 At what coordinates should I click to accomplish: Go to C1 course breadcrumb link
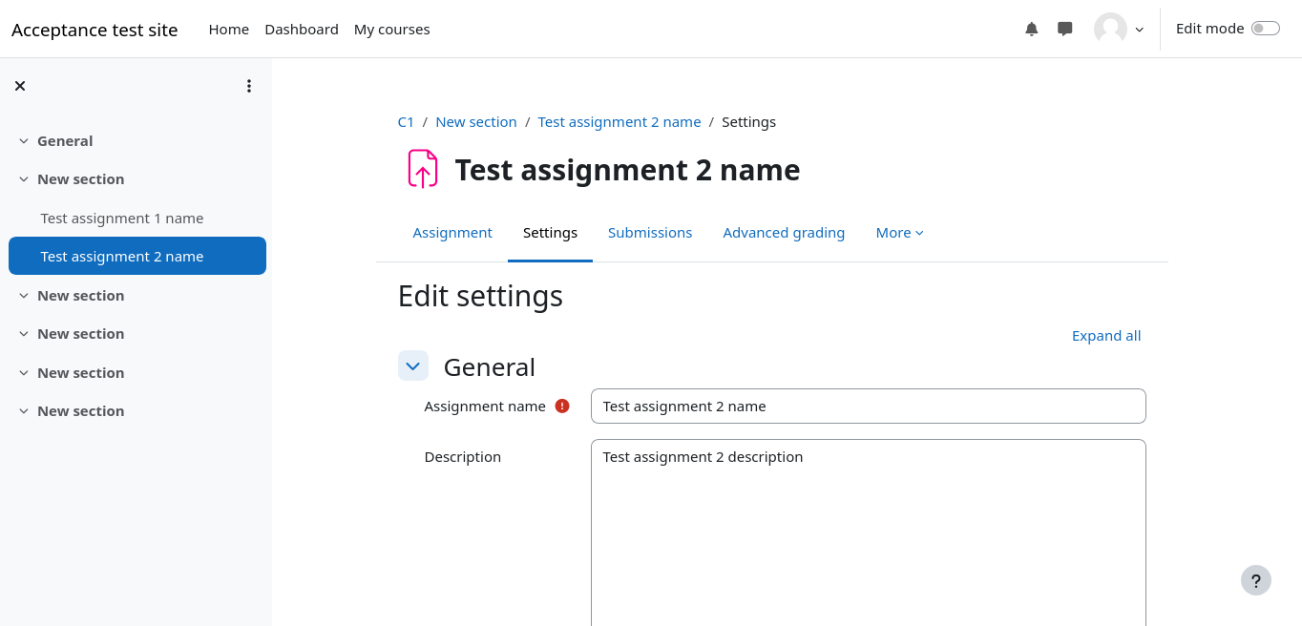pyautogui.click(x=406, y=122)
